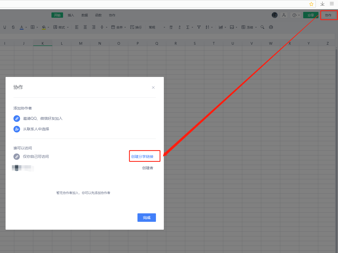Click the user avatar in the header
This screenshot has height=253, width=338.
click(x=275, y=15)
